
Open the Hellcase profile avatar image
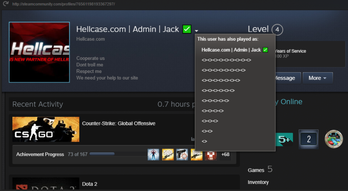point(39,52)
